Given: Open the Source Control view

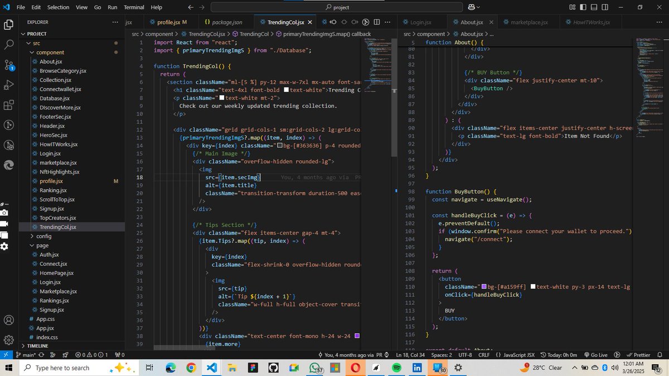Looking at the screenshot, I should pyautogui.click(x=9, y=65).
